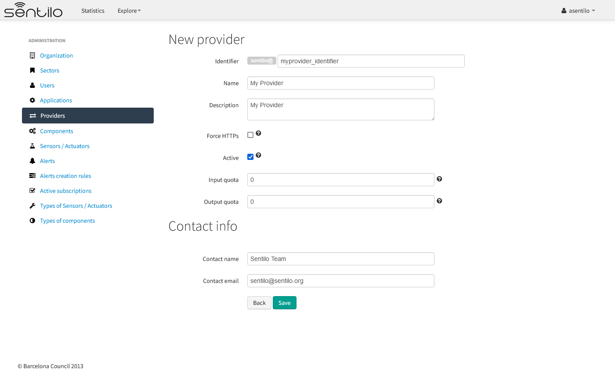Grab the Description textarea resize handle
The image size is (615, 391).
[432, 118]
